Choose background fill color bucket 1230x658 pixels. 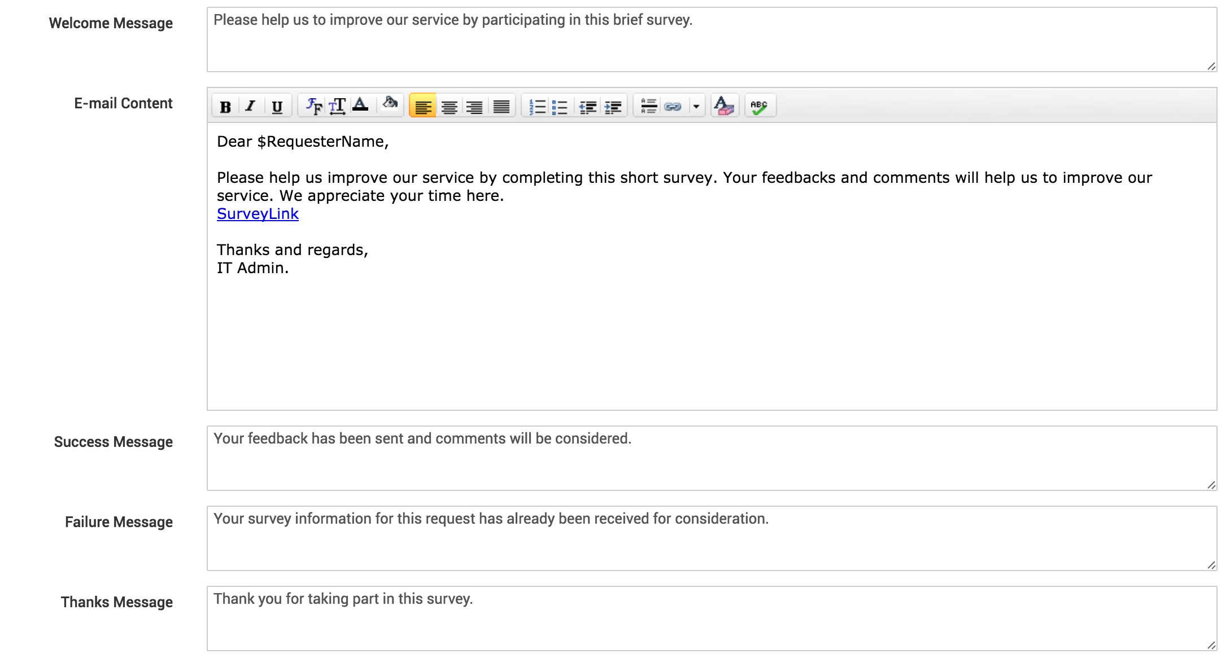(390, 103)
